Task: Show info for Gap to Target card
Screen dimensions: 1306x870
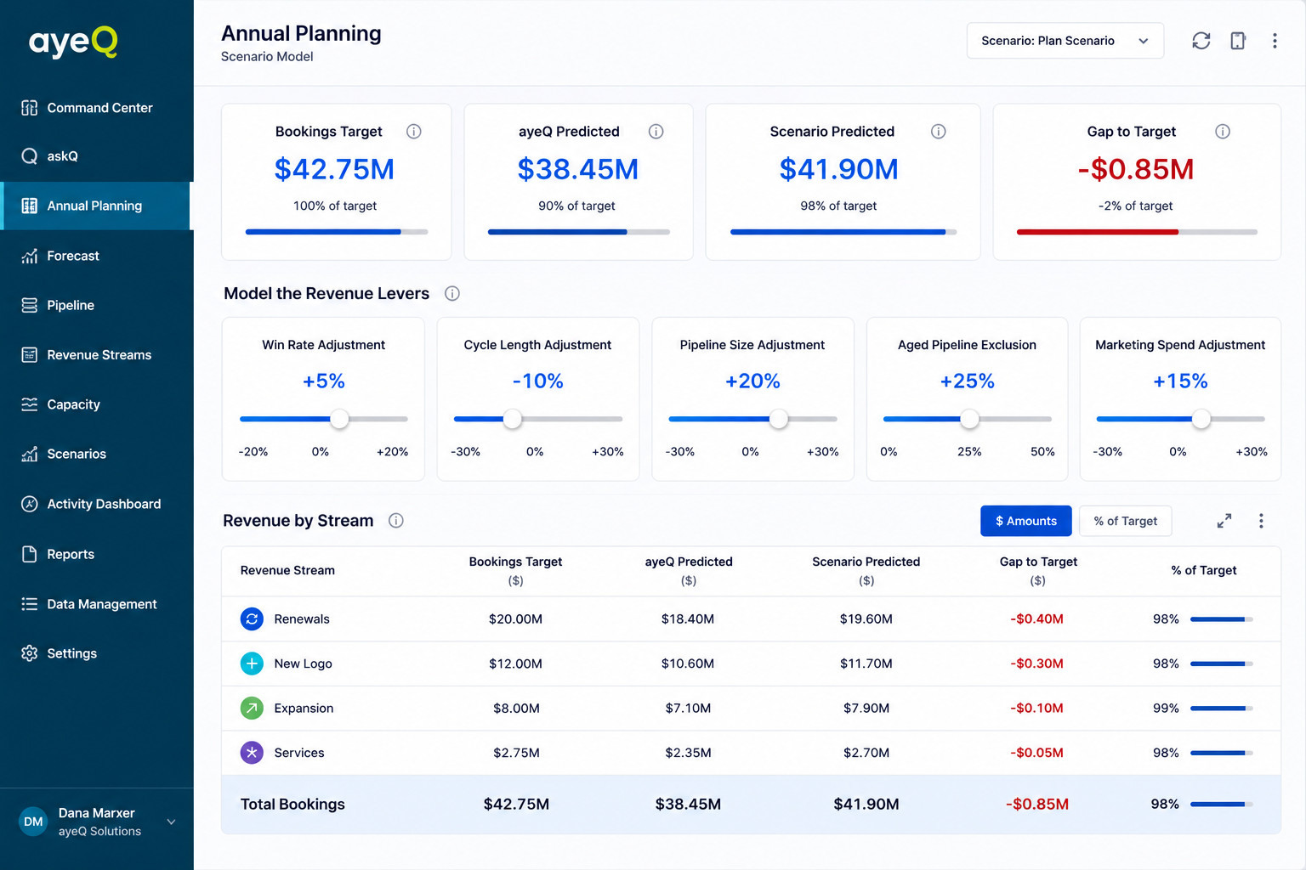Action: [x=1223, y=132]
